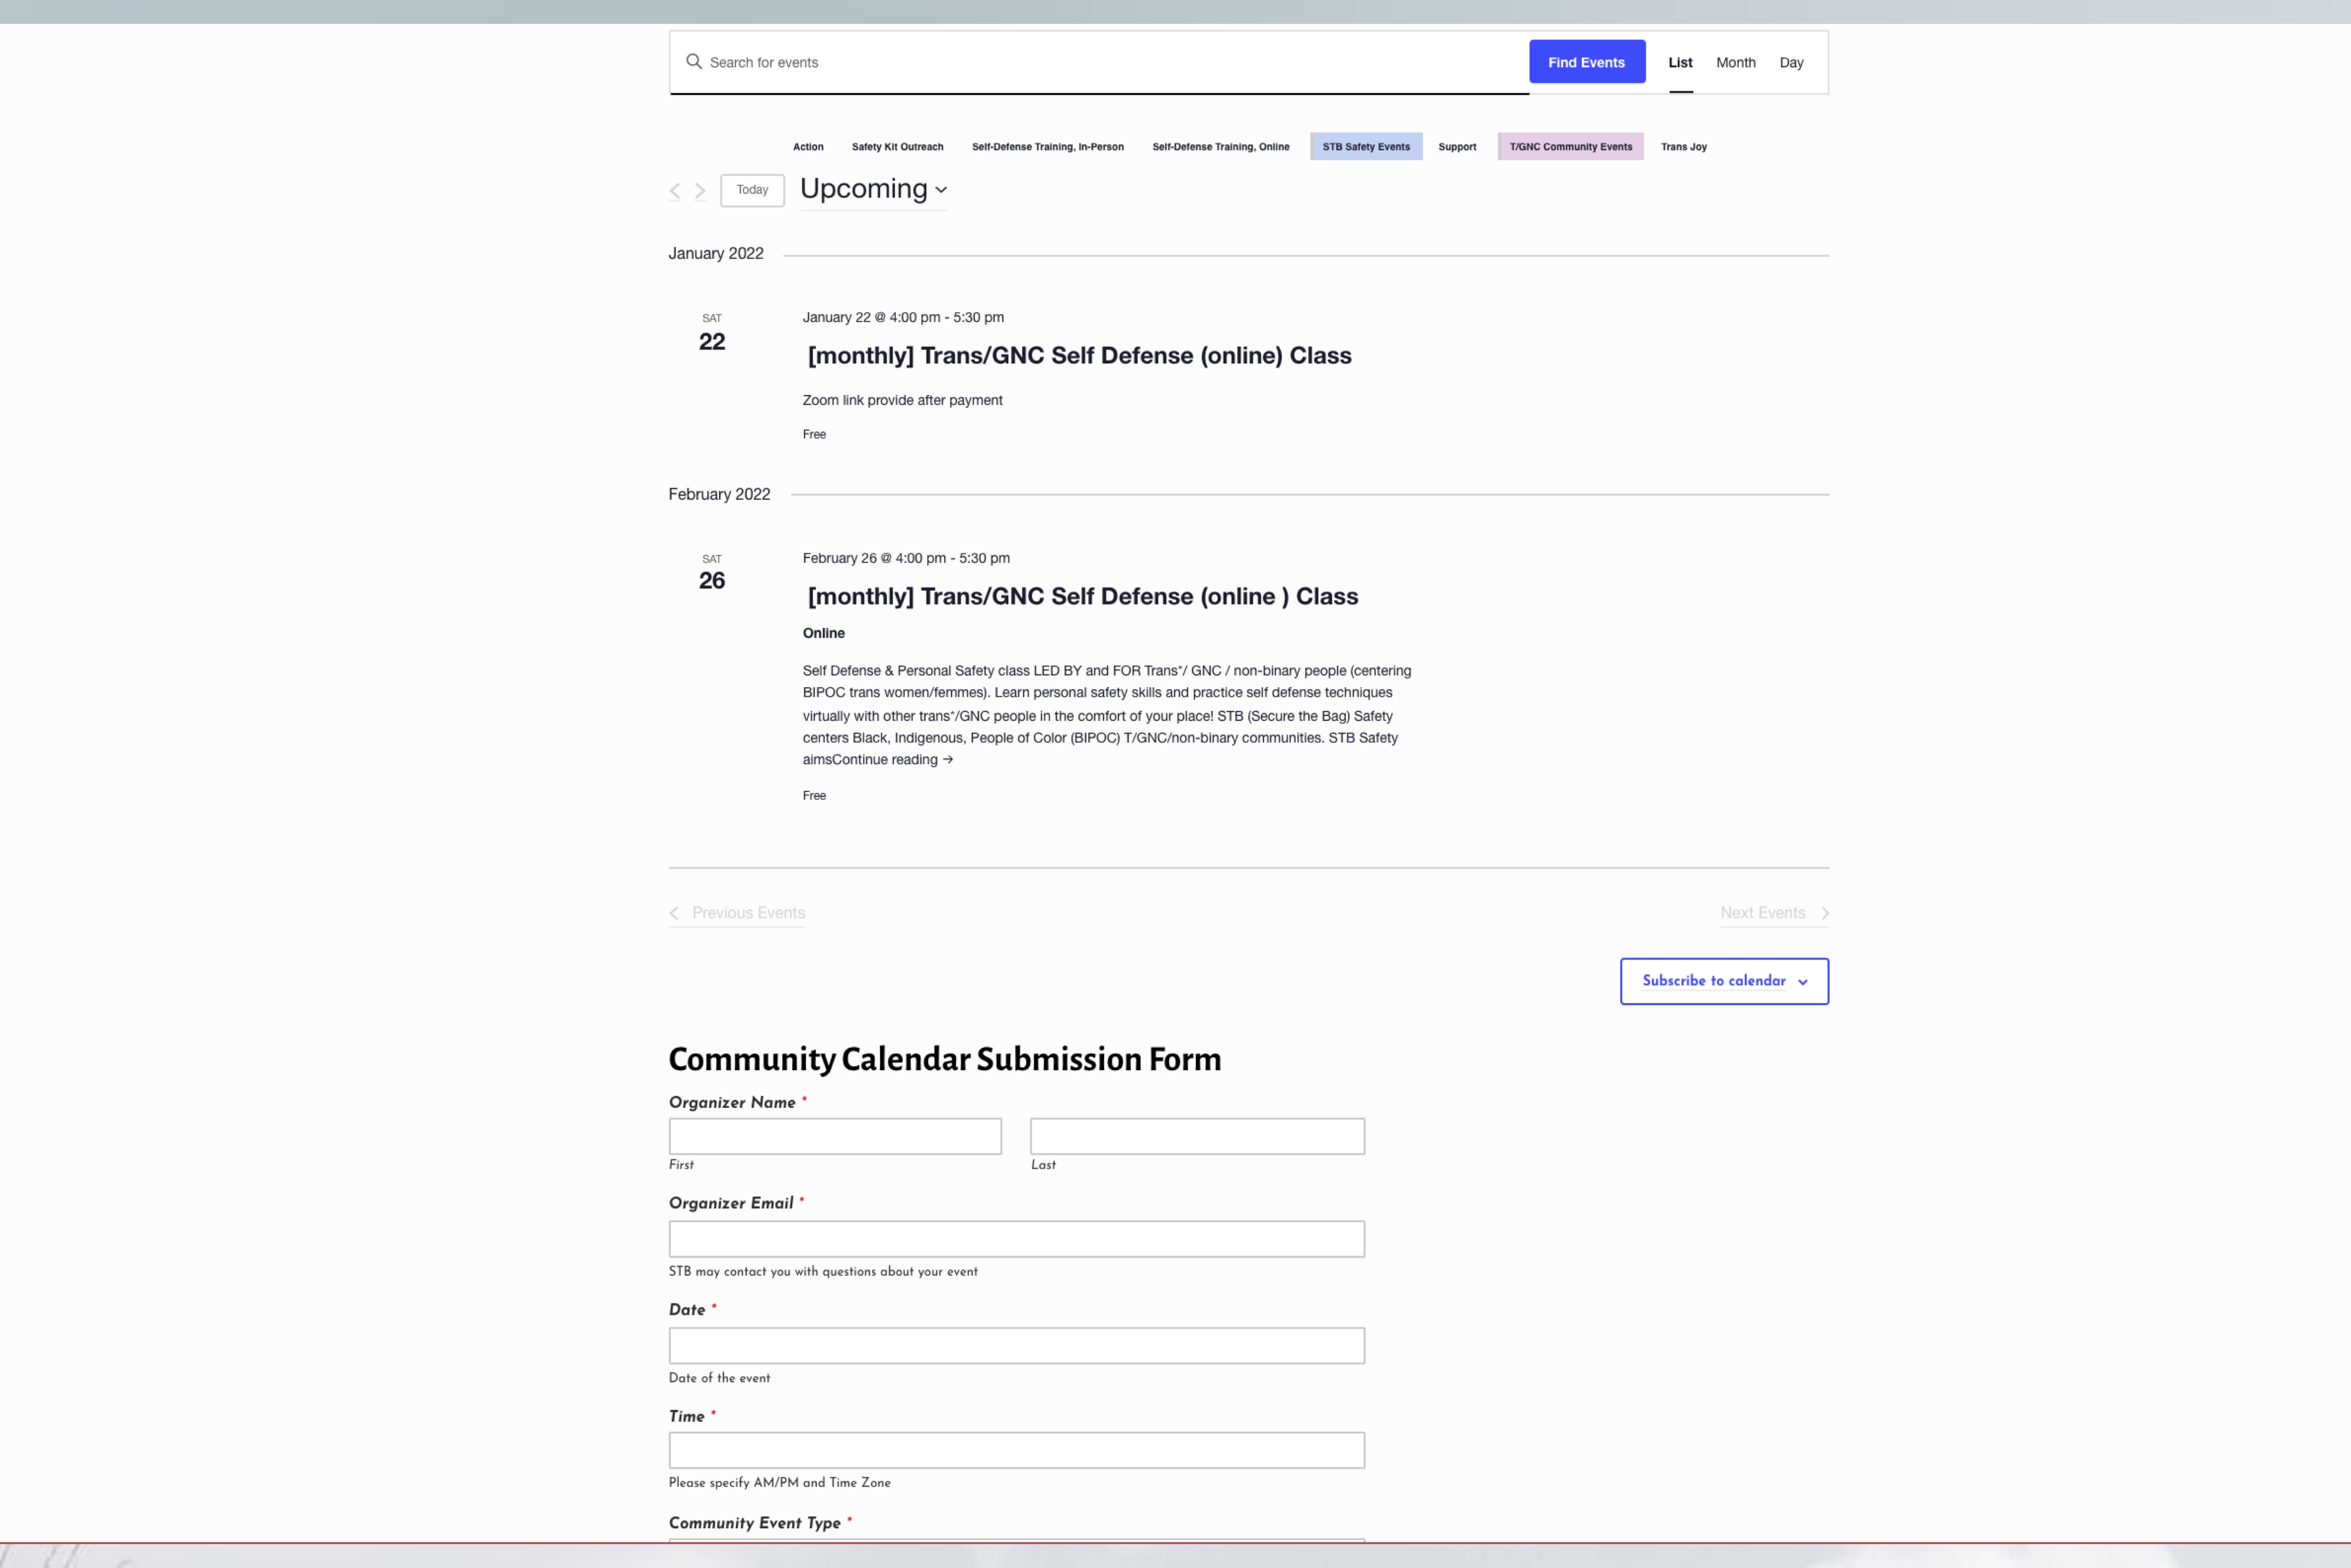This screenshot has height=1568, width=2351.
Task: Open the Subscribe to calendar dropdown
Action: [x=1724, y=981]
